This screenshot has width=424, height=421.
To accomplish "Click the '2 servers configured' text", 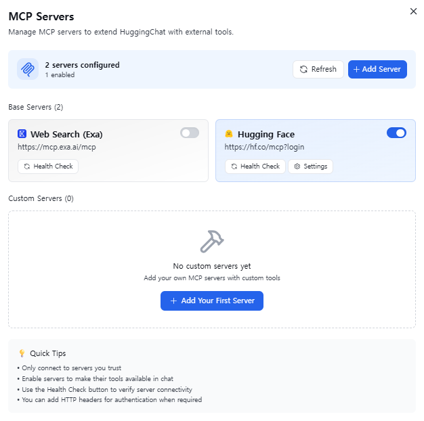I will point(82,65).
